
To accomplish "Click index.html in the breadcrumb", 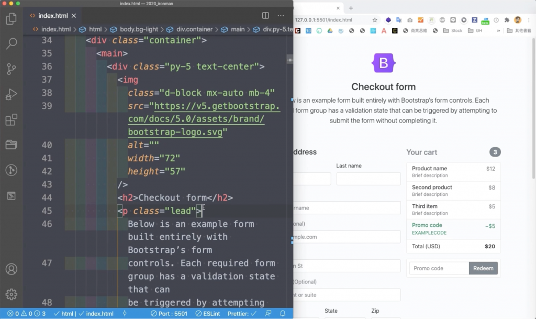I will 55,29.
